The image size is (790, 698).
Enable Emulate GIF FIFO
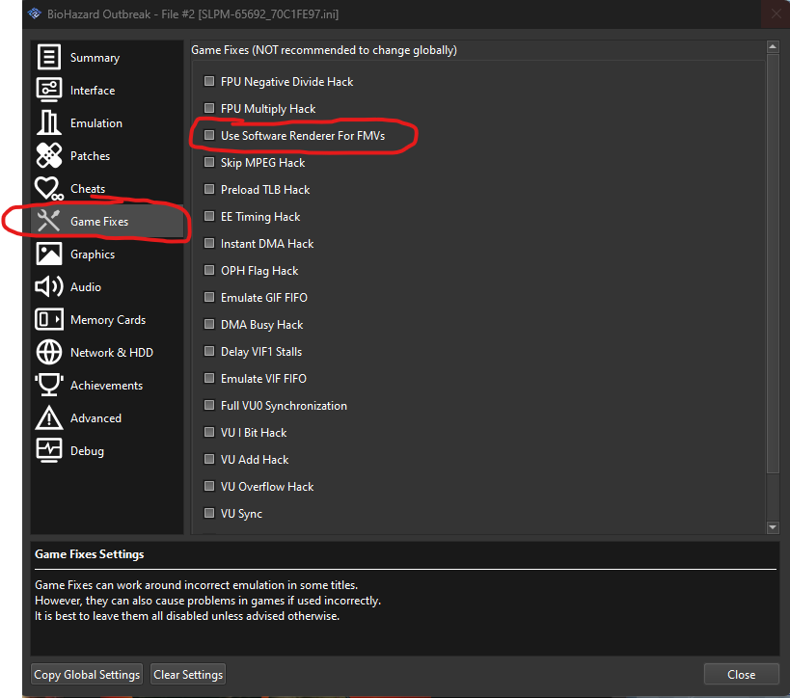209,297
